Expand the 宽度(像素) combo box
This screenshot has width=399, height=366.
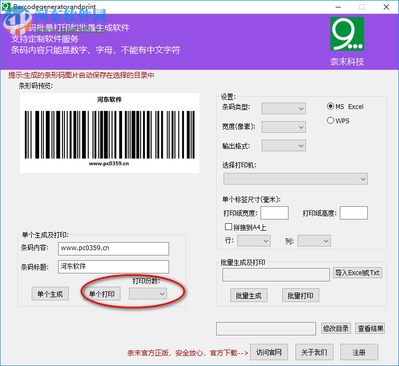(x=284, y=127)
